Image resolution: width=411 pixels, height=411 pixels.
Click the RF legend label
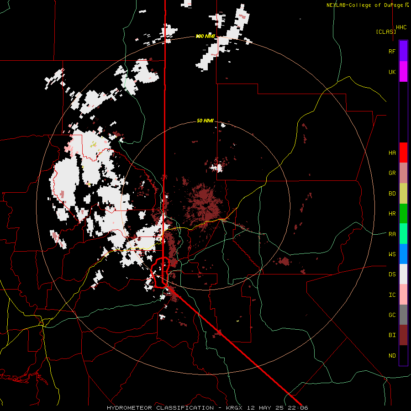coord(392,51)
